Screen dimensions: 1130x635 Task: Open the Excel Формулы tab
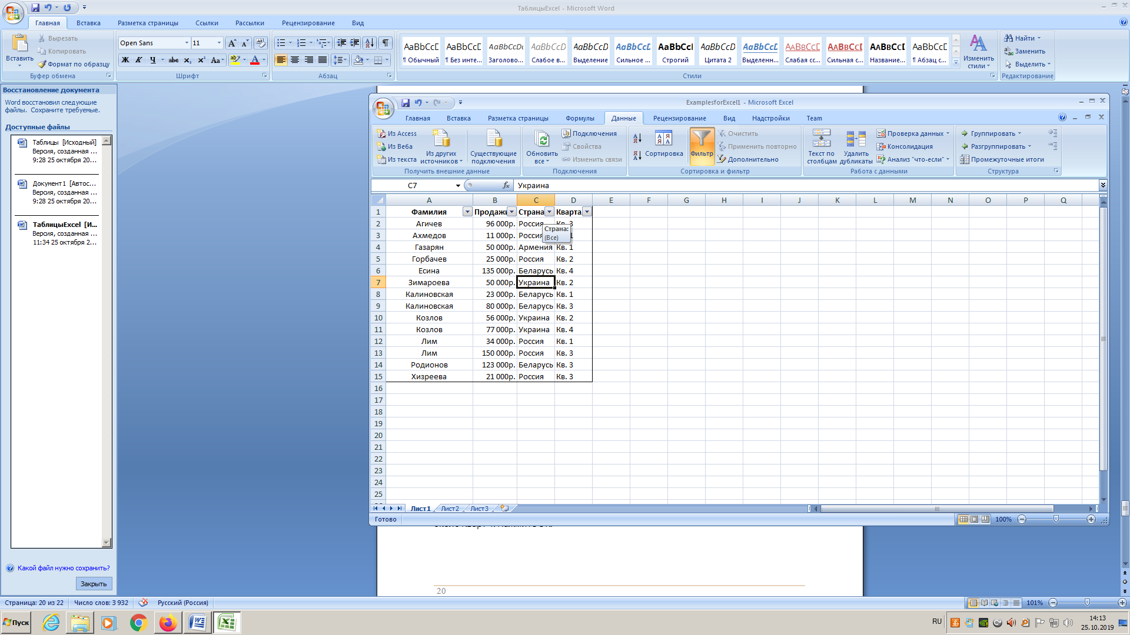click(x=580, y=119)
